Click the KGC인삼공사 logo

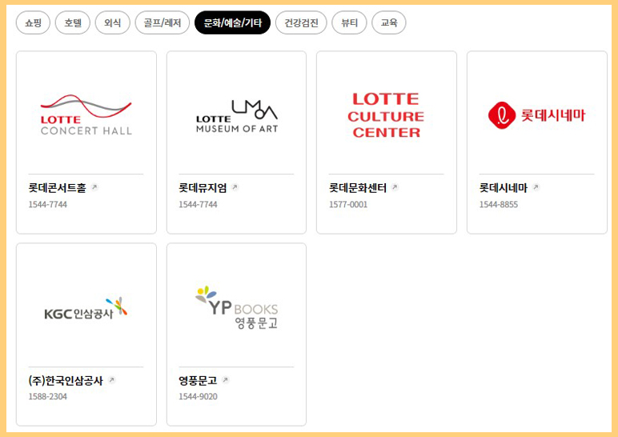86,308
